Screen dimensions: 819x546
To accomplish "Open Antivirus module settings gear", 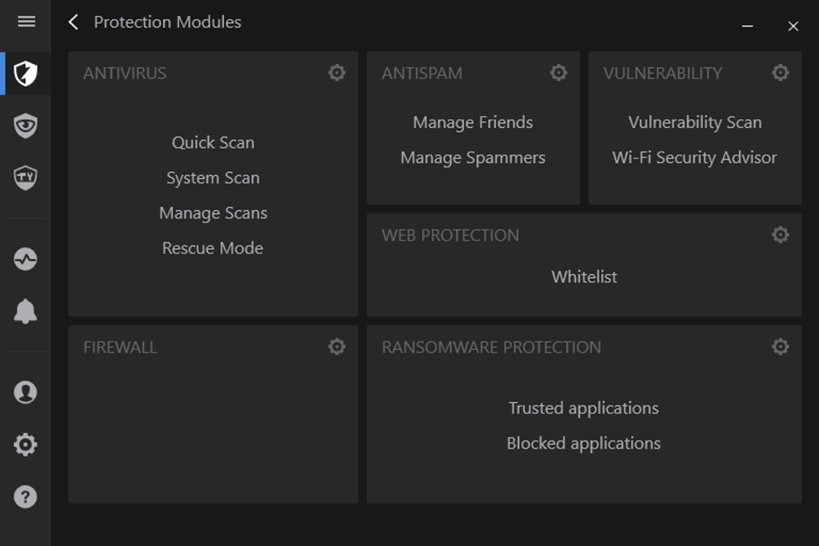I will (337, 73).
